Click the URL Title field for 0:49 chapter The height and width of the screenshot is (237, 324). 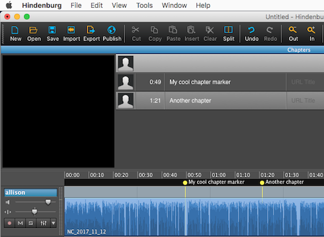click(x=305, y=82)
